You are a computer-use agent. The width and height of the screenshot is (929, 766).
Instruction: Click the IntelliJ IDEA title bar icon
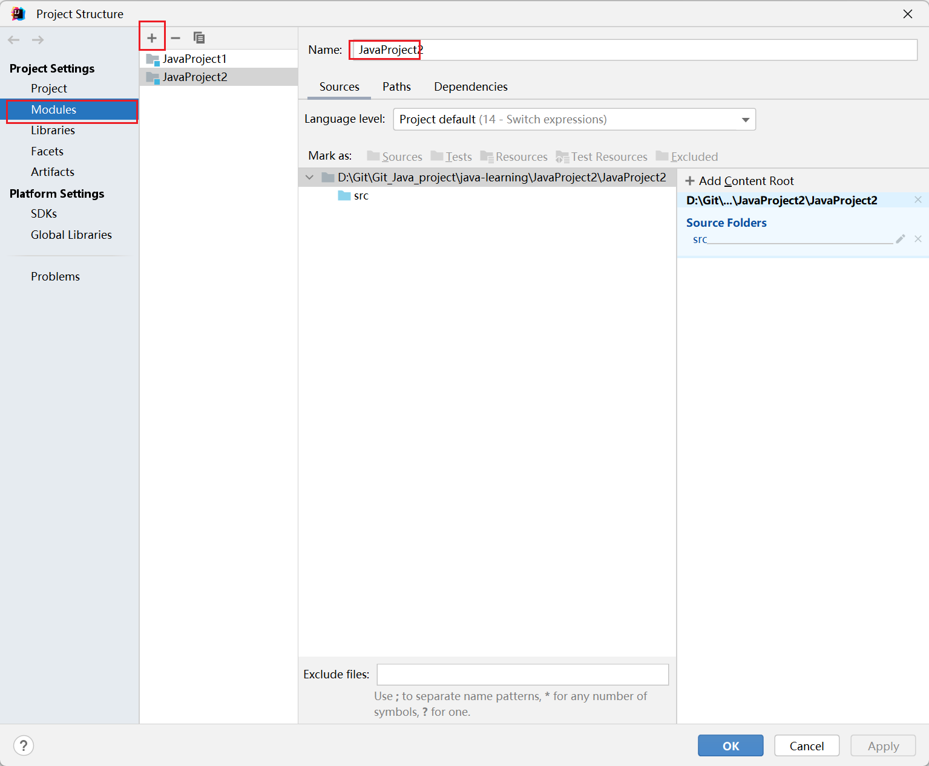click(18, 13)
